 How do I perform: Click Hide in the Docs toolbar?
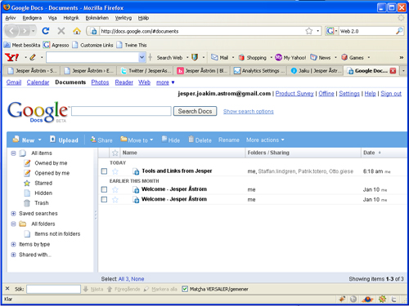[171, 140]
